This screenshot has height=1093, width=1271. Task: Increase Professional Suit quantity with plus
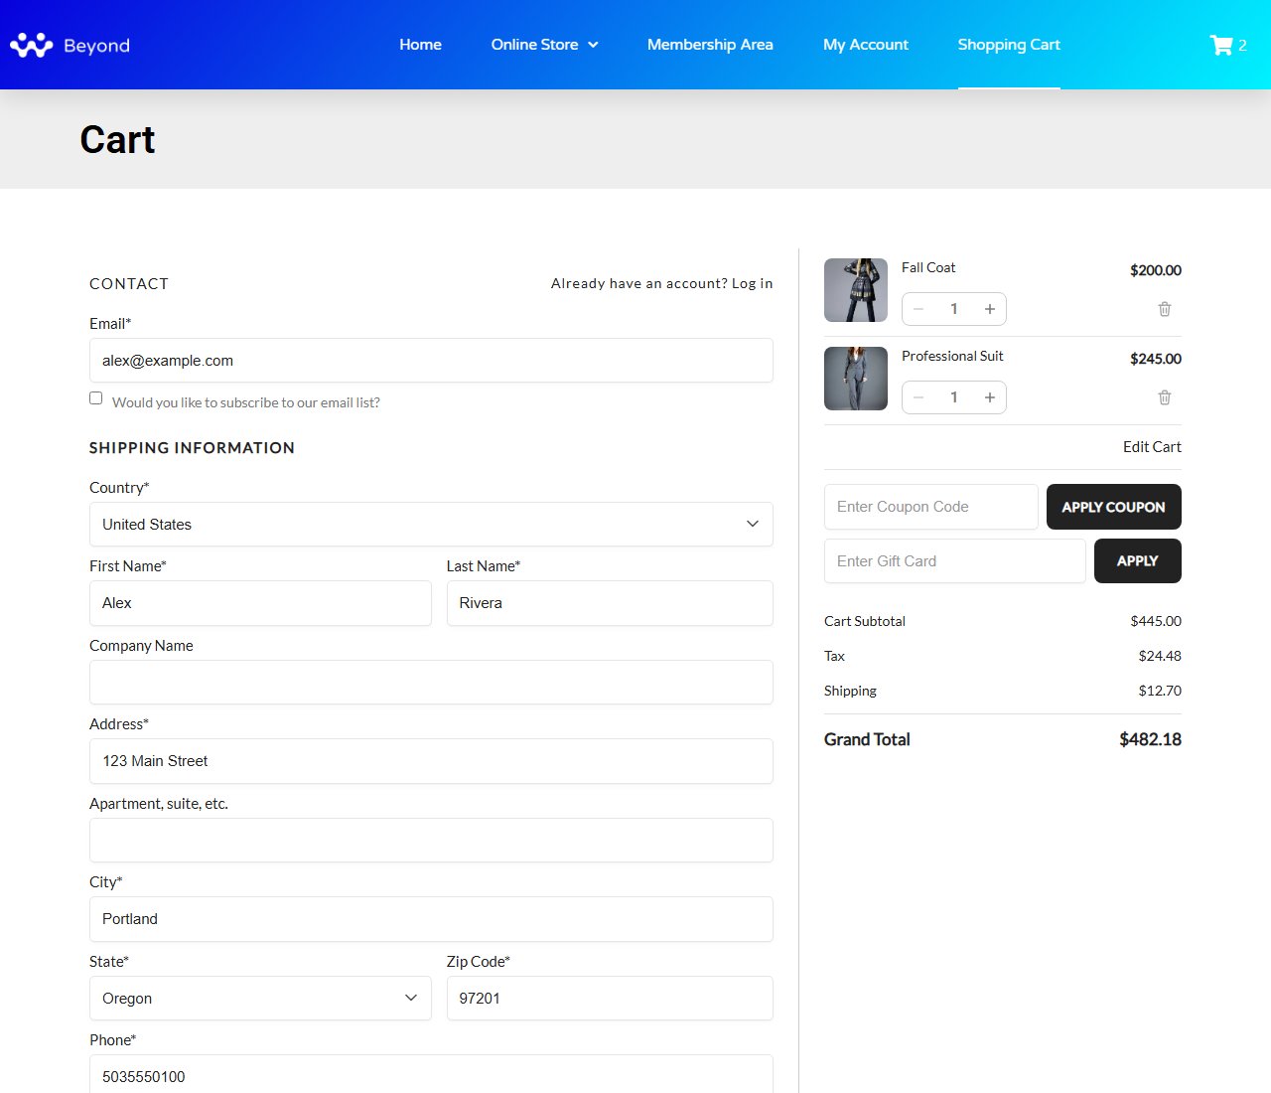click(x=990, y=397)
